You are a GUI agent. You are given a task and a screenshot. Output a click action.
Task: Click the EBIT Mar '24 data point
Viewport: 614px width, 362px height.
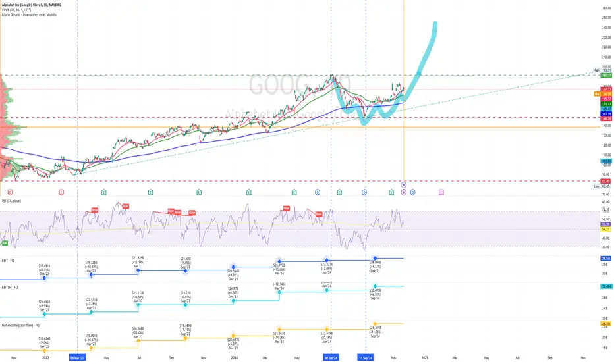[x=279, y=261]
